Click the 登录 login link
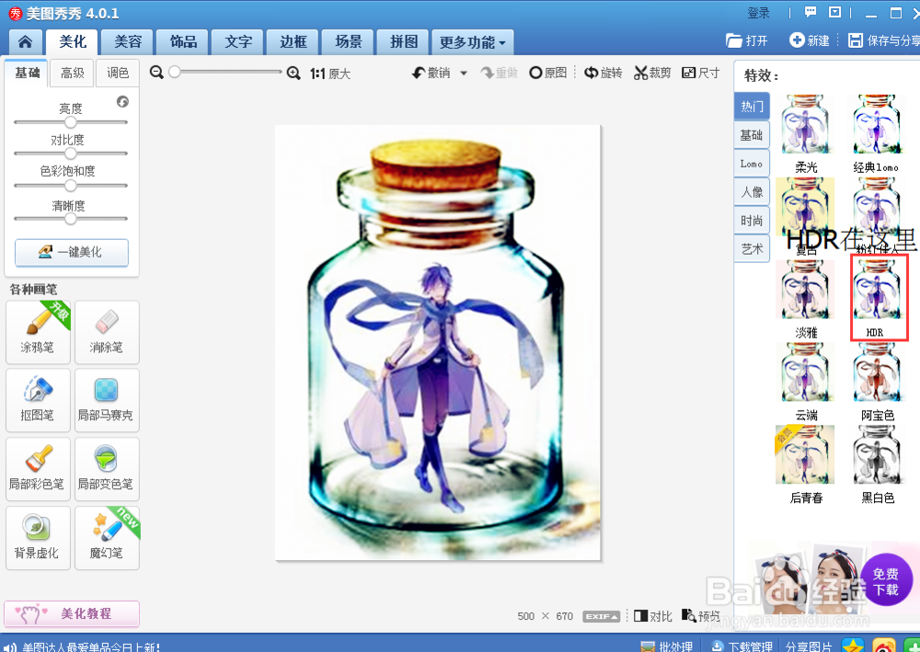Viewport: 920px width, 652px height. click(x=758, y=12)
